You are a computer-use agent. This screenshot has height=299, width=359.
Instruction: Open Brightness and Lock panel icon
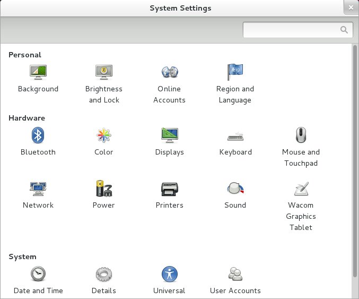(104, 72)
